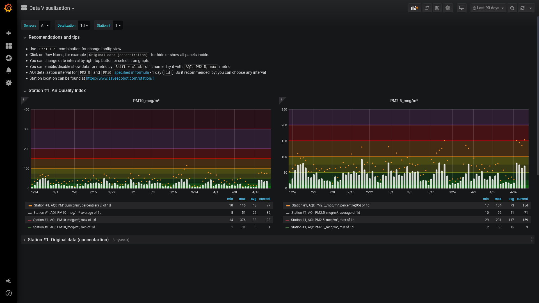Open the Detalization 1d dropdown
This screenshot has width=539, height=303.
(x=84, y=26)
